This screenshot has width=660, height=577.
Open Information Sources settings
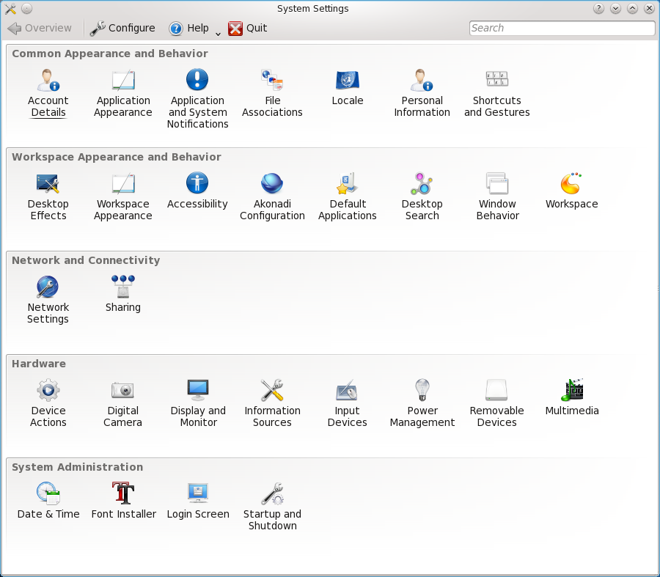(272, 403)
